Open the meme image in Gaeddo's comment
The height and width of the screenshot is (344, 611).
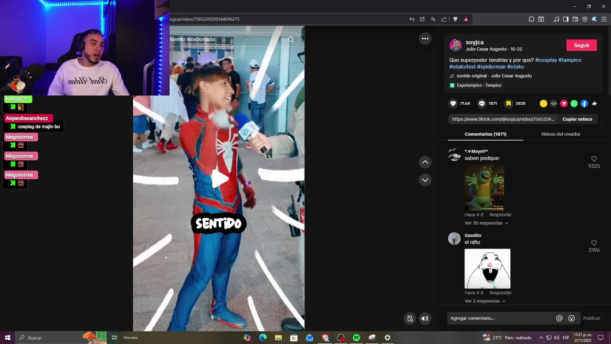(487, 269)
